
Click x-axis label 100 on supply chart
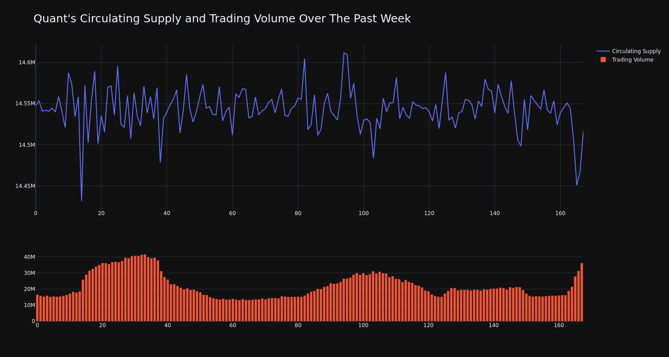(x=363, y=213)
